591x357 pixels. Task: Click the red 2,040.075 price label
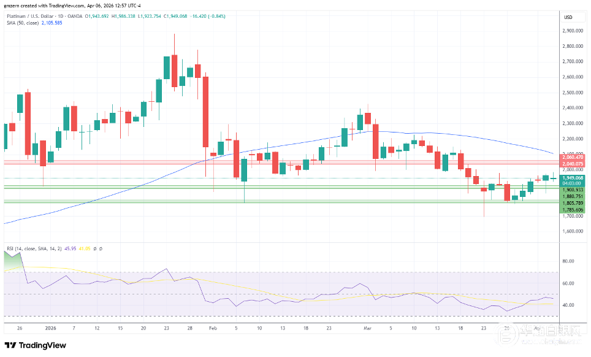[572, 164]
